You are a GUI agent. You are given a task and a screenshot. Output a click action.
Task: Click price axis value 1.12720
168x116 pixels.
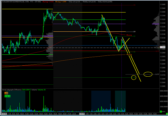(x=163, y=75)
